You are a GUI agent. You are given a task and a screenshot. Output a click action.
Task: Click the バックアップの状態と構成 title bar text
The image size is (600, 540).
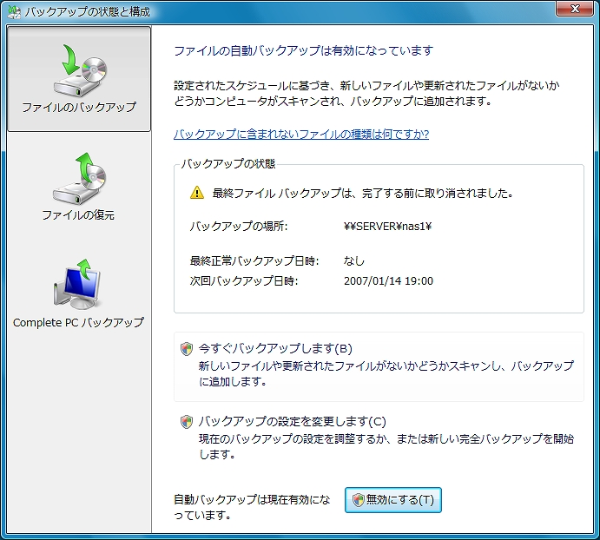point(87,11)
